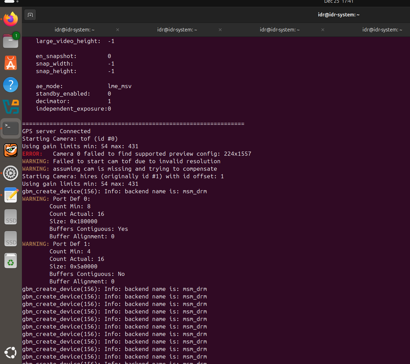Screen dimensions: 410x364
Task: Switch to the second idr@idr-system tab
Action: click(177, 30)
